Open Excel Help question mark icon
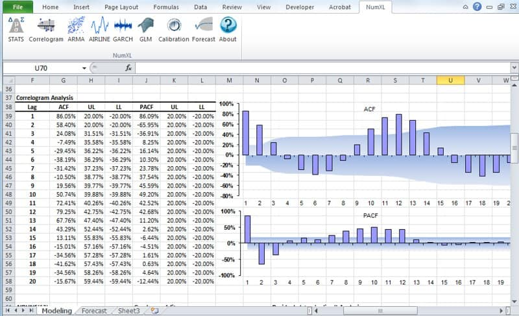 477,7
